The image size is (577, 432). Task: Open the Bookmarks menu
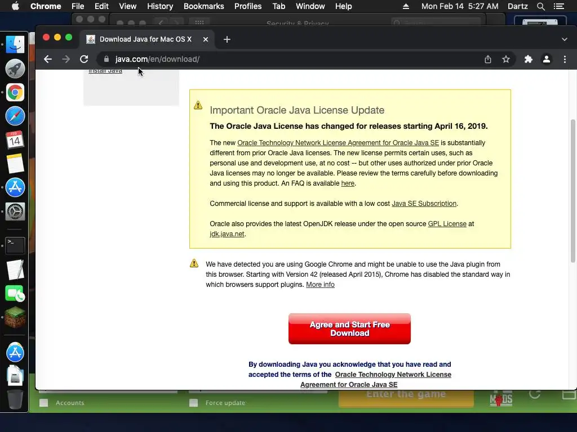pyautogui.click(x=204, y=6)
